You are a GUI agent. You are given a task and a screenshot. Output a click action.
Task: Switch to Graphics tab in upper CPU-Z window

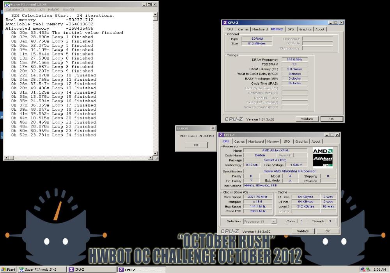pos(305,29)
